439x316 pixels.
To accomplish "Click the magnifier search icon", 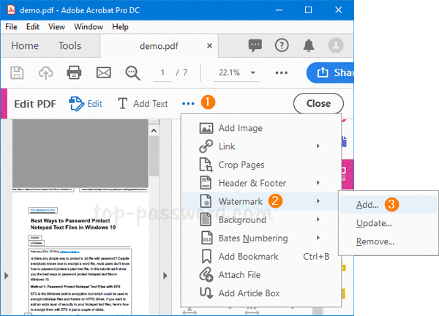I will click(132, 72).
